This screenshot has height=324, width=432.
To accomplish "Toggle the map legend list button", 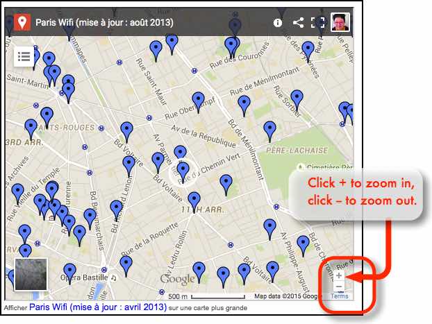I will [x=24, y=57].
